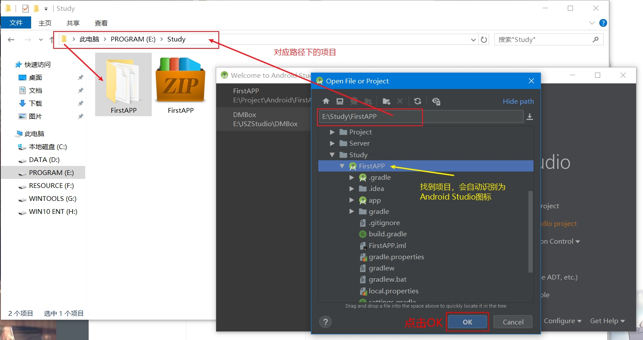Screen dimensions: 643x340
Task: Switch to the 查看 ribbon tab
Action: coord(101,23)
